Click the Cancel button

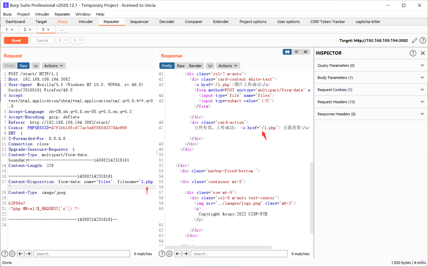(x=42, y=40)
